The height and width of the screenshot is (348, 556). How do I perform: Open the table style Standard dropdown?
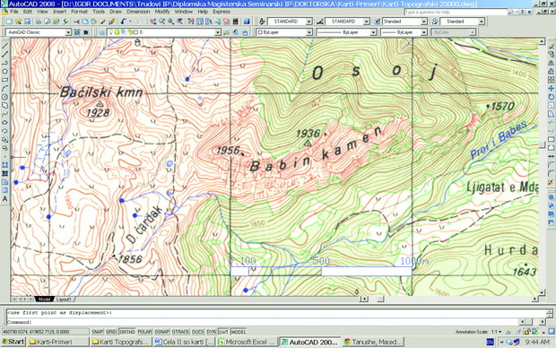coord(424,22)
